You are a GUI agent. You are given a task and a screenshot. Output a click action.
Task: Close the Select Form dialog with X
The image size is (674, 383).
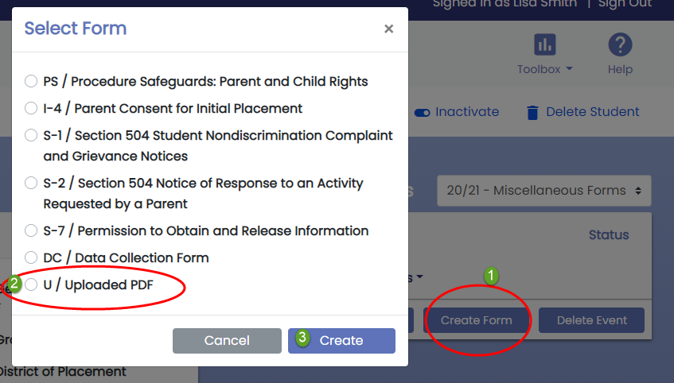(388, 29)
